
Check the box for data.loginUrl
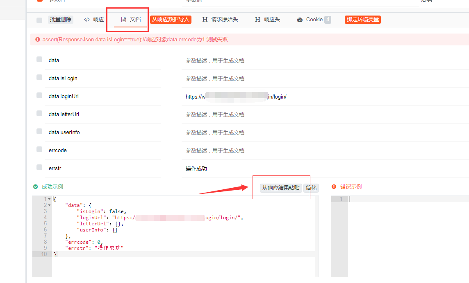click(x=39, y=95)
